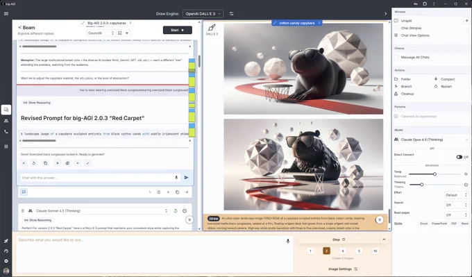Image resolution: width=472 pixels, height=277 pixels.
Task: Open the Read pages Off dropdown
Action: [x=456, y=215]
